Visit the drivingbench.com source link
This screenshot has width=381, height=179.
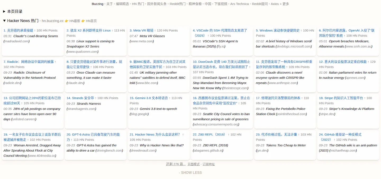109,150
